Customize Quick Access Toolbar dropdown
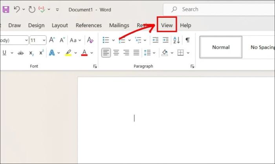 (x=57, y=10)
